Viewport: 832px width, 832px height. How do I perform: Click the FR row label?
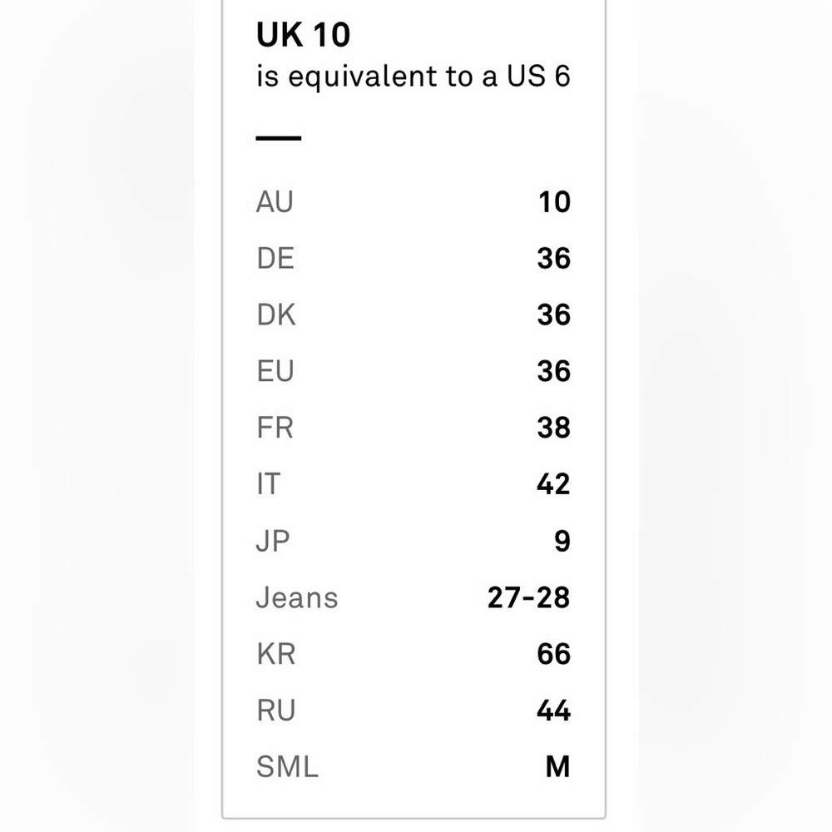pyautogui.click(x=275, y=428)
